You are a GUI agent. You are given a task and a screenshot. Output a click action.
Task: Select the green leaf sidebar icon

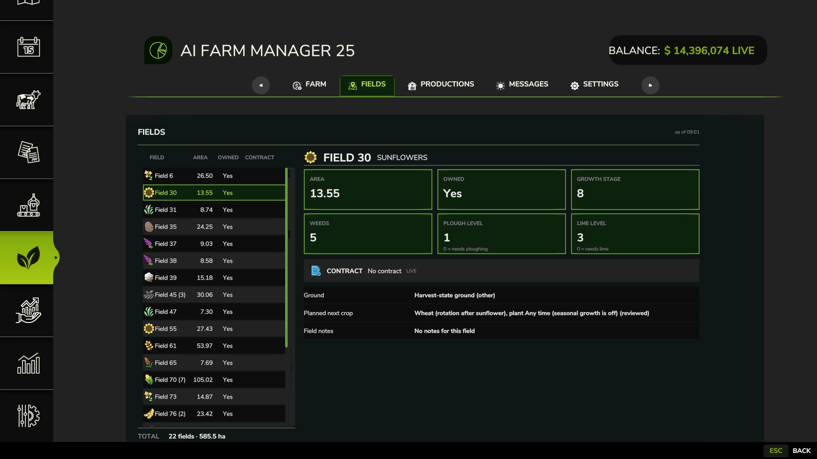(x=28, y=258)
